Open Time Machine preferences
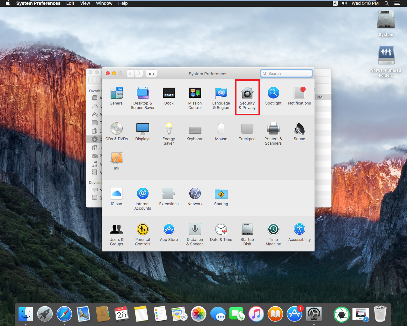The image size is (407, 326). [x=273, y=234]
